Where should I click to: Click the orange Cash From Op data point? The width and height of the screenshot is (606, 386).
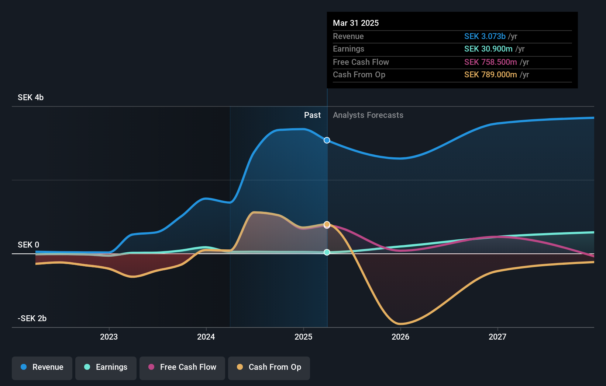tap(327, 224)
